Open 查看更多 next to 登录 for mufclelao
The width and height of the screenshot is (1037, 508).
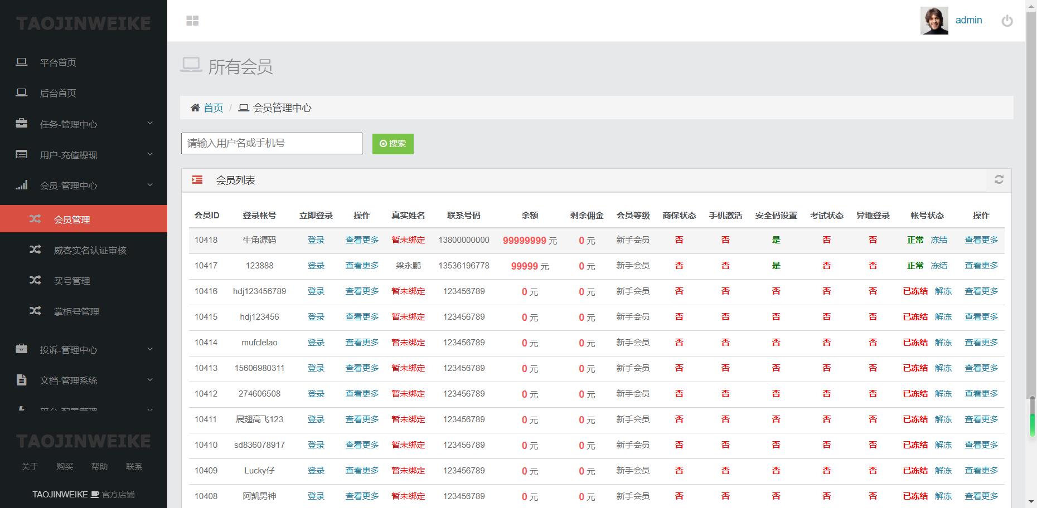pos(362,343)
